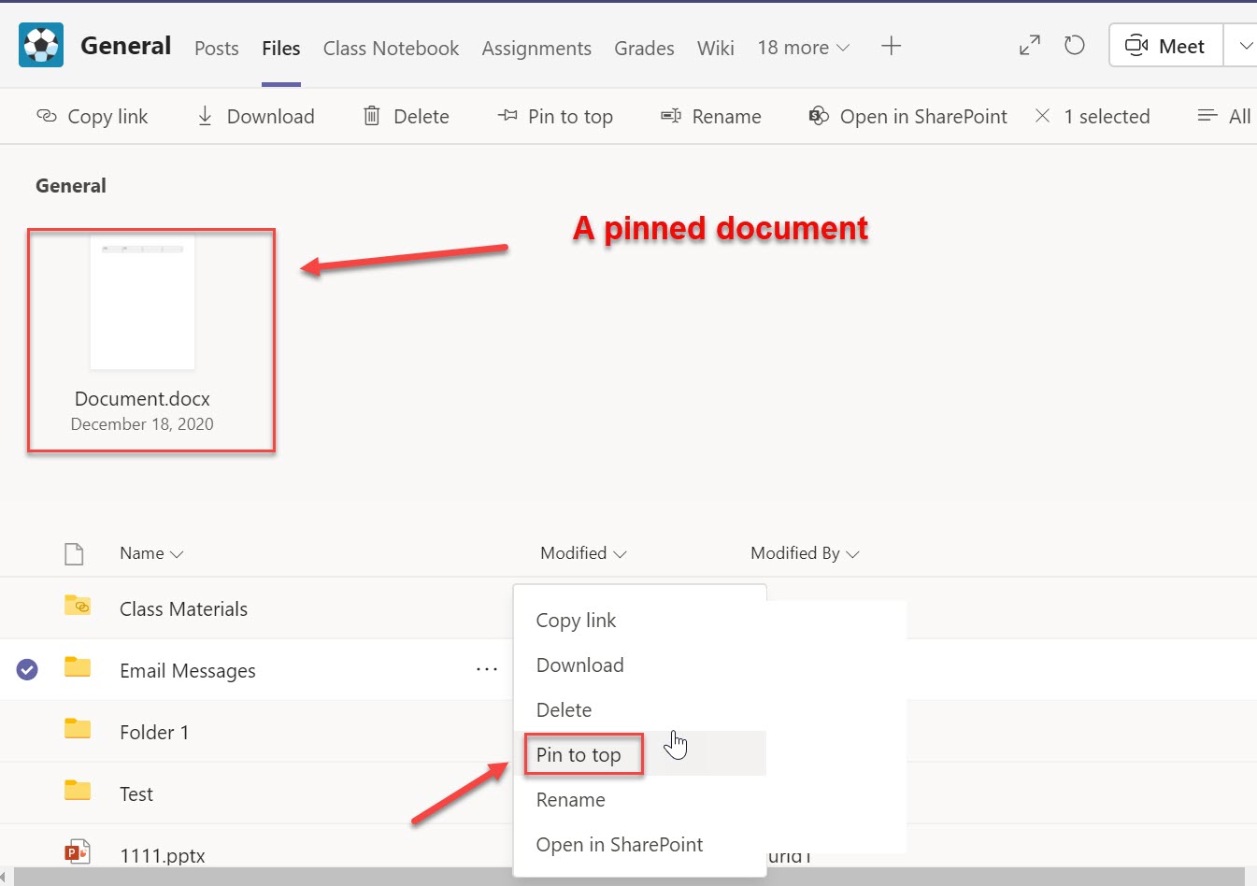
Task: Switch to the Posts tab
Action: tap(217, 48)
